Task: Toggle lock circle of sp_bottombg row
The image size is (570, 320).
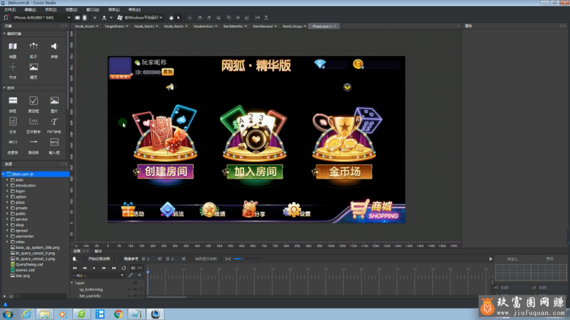Action: pyautogui.click(x=141, y=289)
